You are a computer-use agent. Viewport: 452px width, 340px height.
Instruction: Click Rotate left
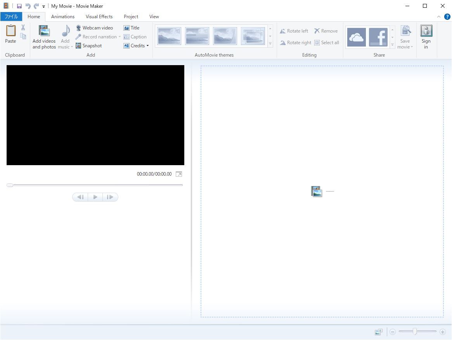pyautogui.click(x=294, y=31)
